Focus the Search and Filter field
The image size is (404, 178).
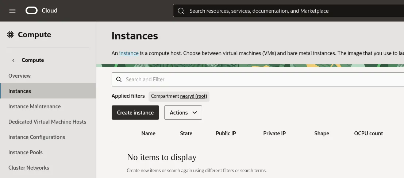click(x=258, y=80)
